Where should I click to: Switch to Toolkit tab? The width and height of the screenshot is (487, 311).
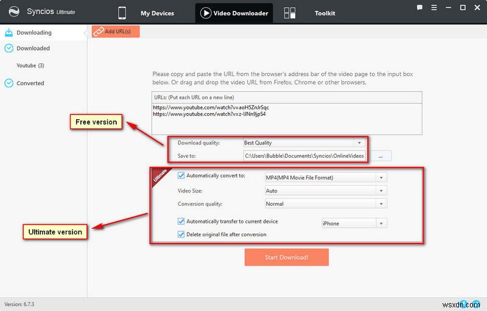(325, 13)
